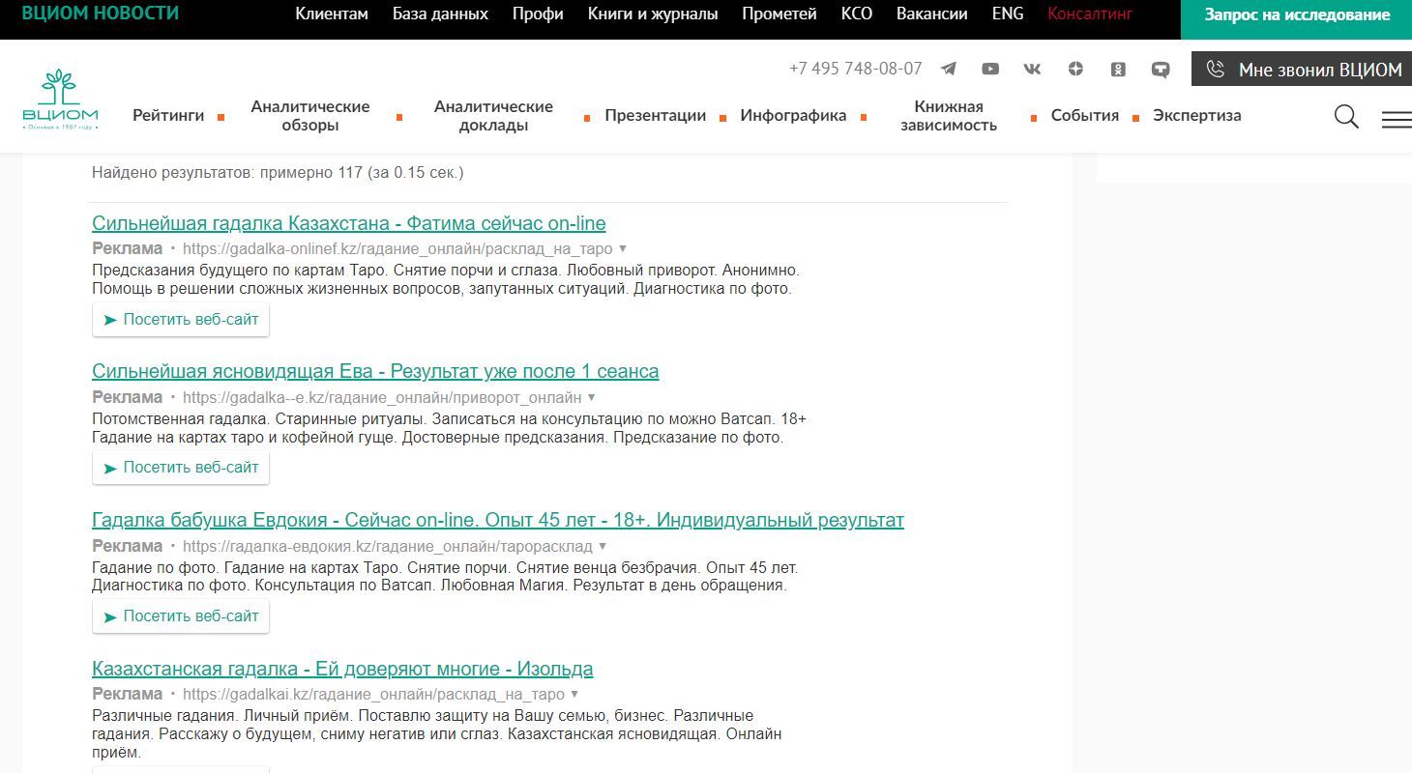
Task: Open ad 'Сильнейшая ясновидящая Ева'
Action: click(375, 372)
